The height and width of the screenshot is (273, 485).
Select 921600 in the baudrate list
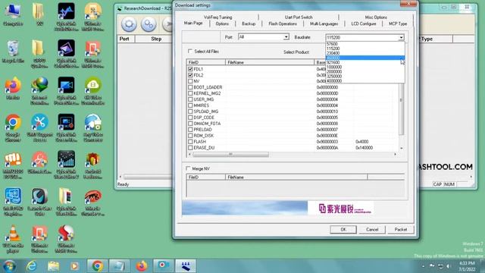[365, 62]
